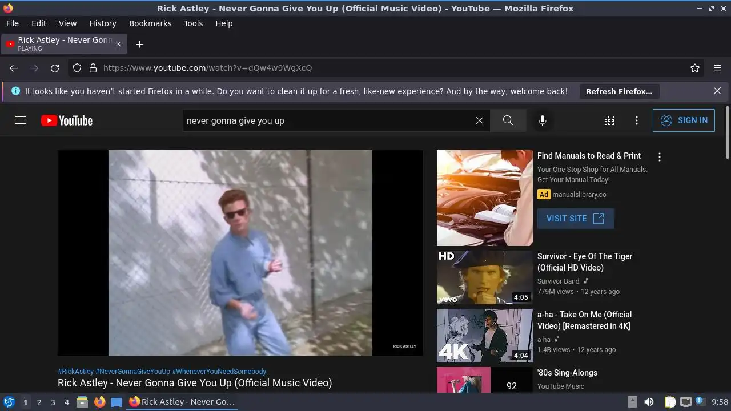The width and height of the screenshot is (731, 411).
Task: Switch to workspace 2
Action: [x=39, y=402]
